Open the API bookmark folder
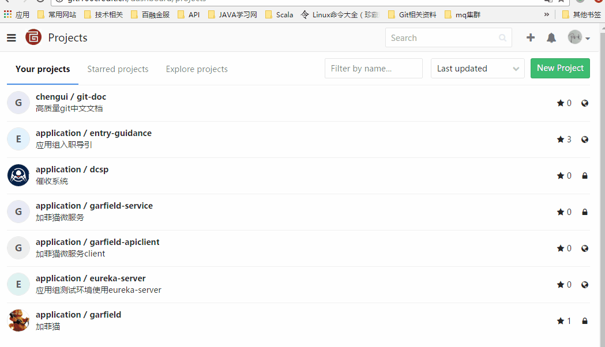Screen dimensions: 605x347 click(189, 14)
